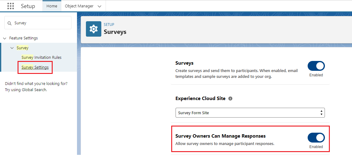Open the Survey Form Site dropdown
This screenshot has height=157, width=352.
250,113
